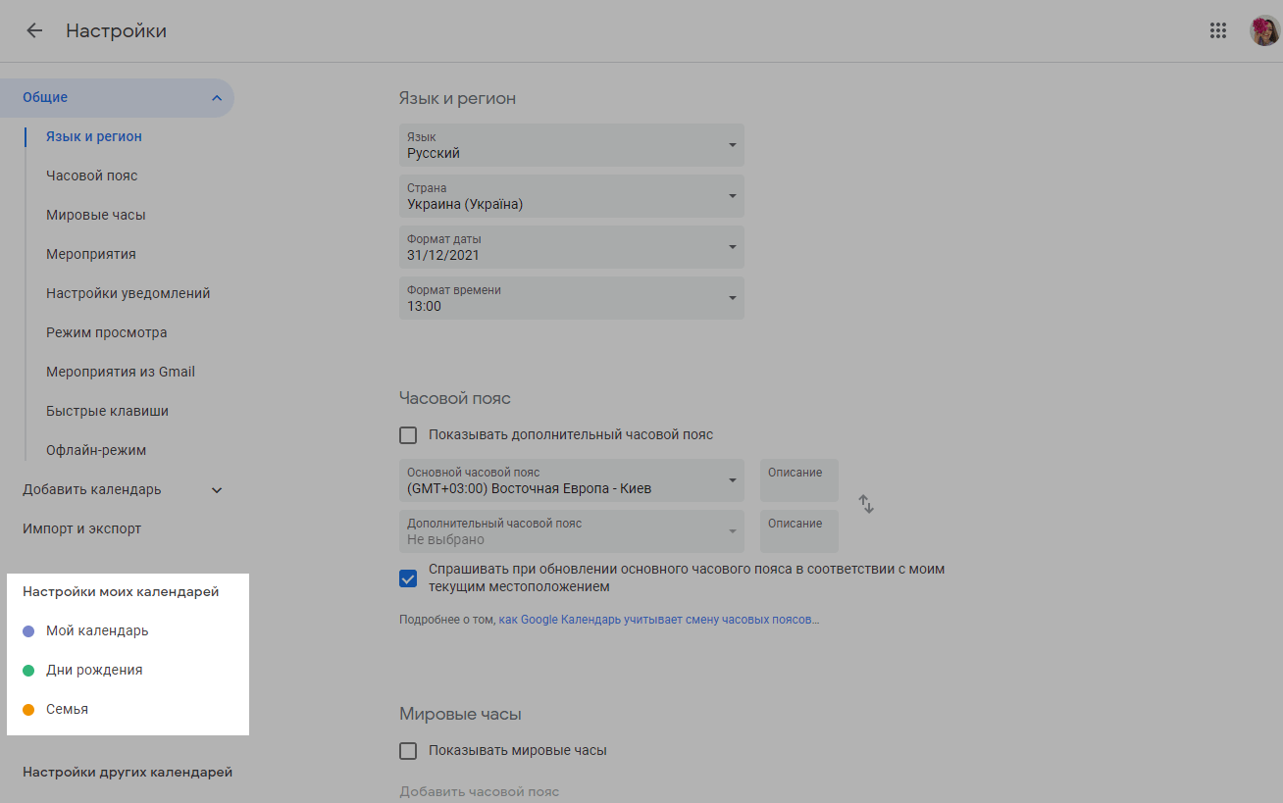Viewport: 1283px width, 803px height.
Task: Open the Страна dropdown
Action: [571, 196]
